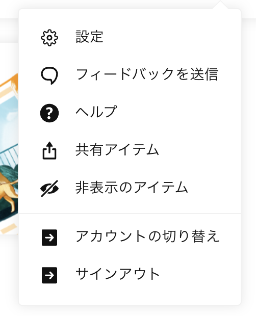Click the arrow icon beside サインアウト
Screen dimensions: 256x316
[x=49, y=275]
